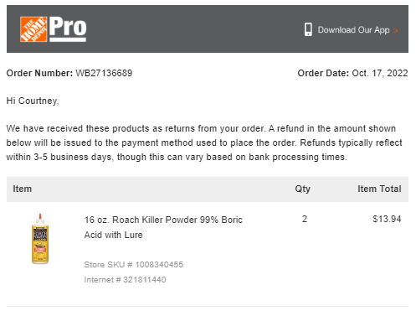Click the orange arrow after Download Our App
The image size is (416, 316).
coord(395,30)
